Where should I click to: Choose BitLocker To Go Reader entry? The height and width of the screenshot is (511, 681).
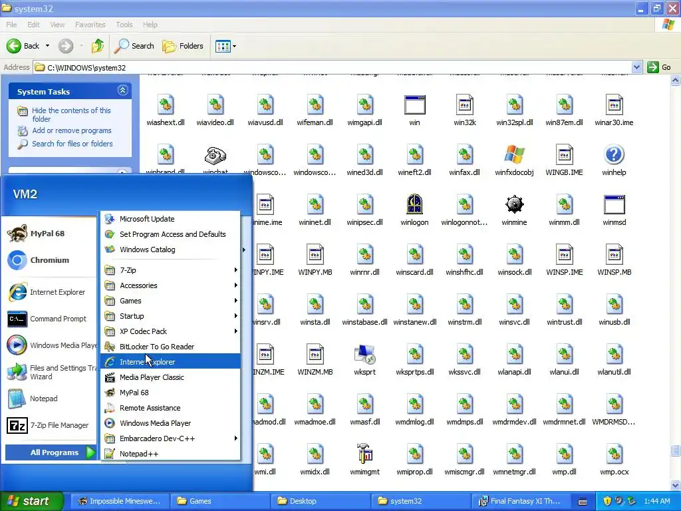pos(171,346)
